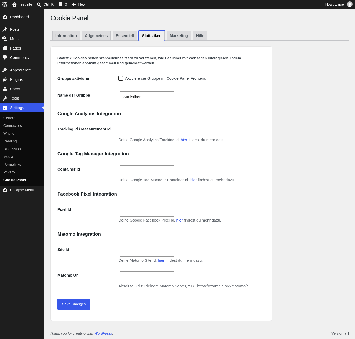
Task: Click the user avatar icon
Action: [x=350, y=4]
